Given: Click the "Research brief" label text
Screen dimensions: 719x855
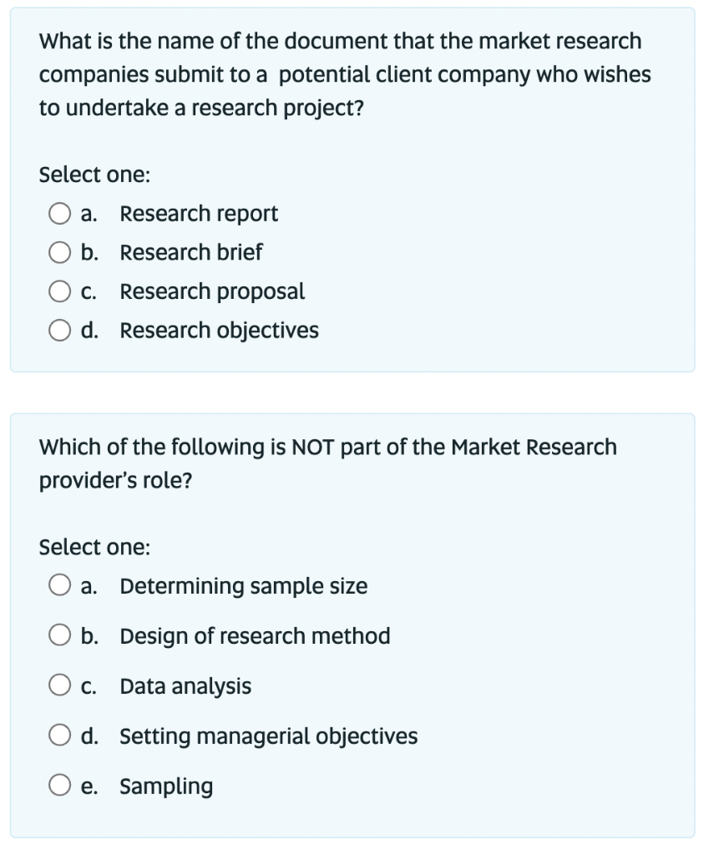Looking at the screenshot, I should click(x=190, y=252).
